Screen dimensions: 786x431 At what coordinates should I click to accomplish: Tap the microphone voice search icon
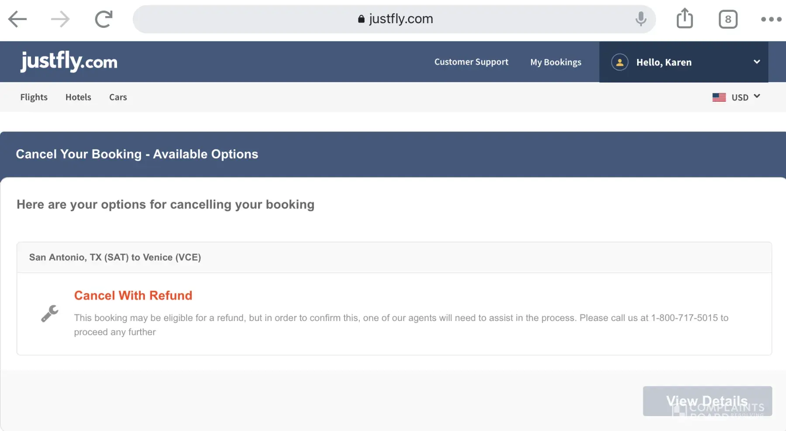tap(641, 19)
